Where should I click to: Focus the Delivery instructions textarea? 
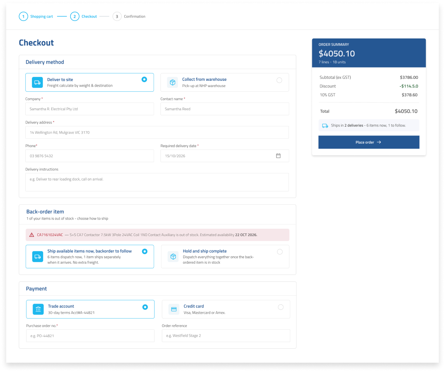157,182
